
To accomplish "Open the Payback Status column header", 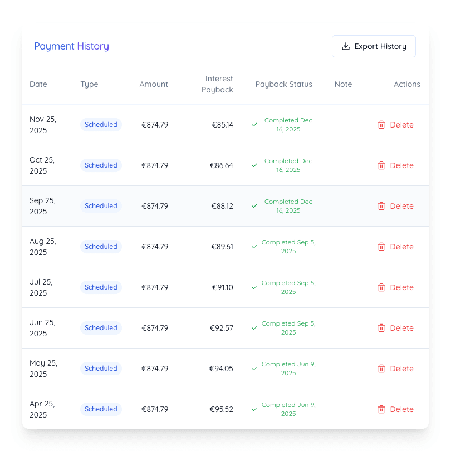I will (x=283, y=84).
